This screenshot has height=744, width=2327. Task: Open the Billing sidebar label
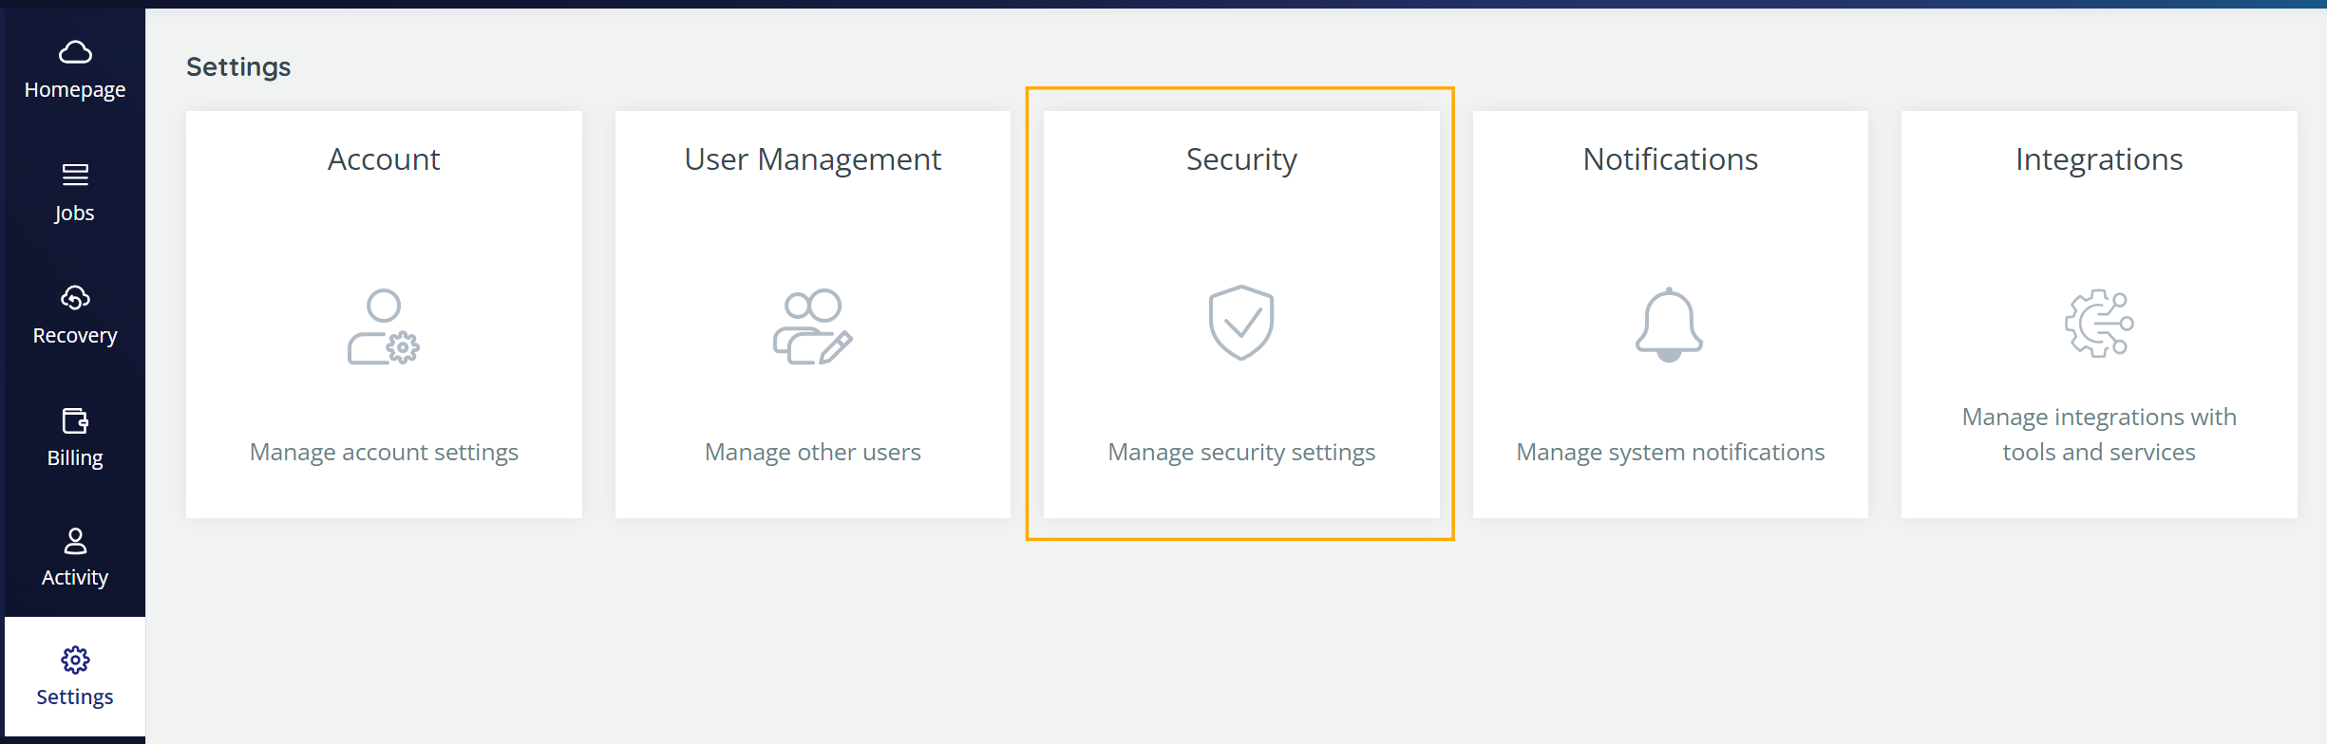tap(75, 458)
